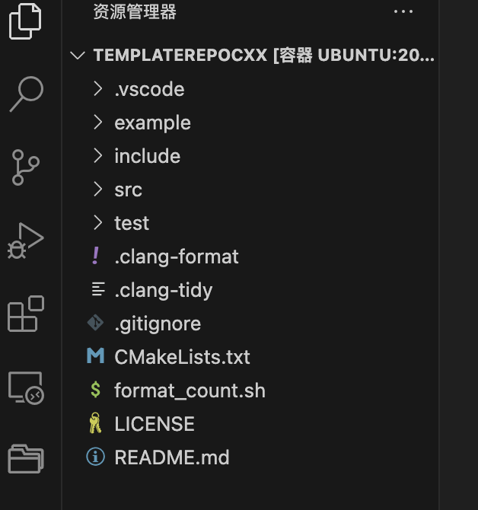The height and width of the screenshot is (510, 478).
Task: Open the Search view icon
Action: pos(26,94)
